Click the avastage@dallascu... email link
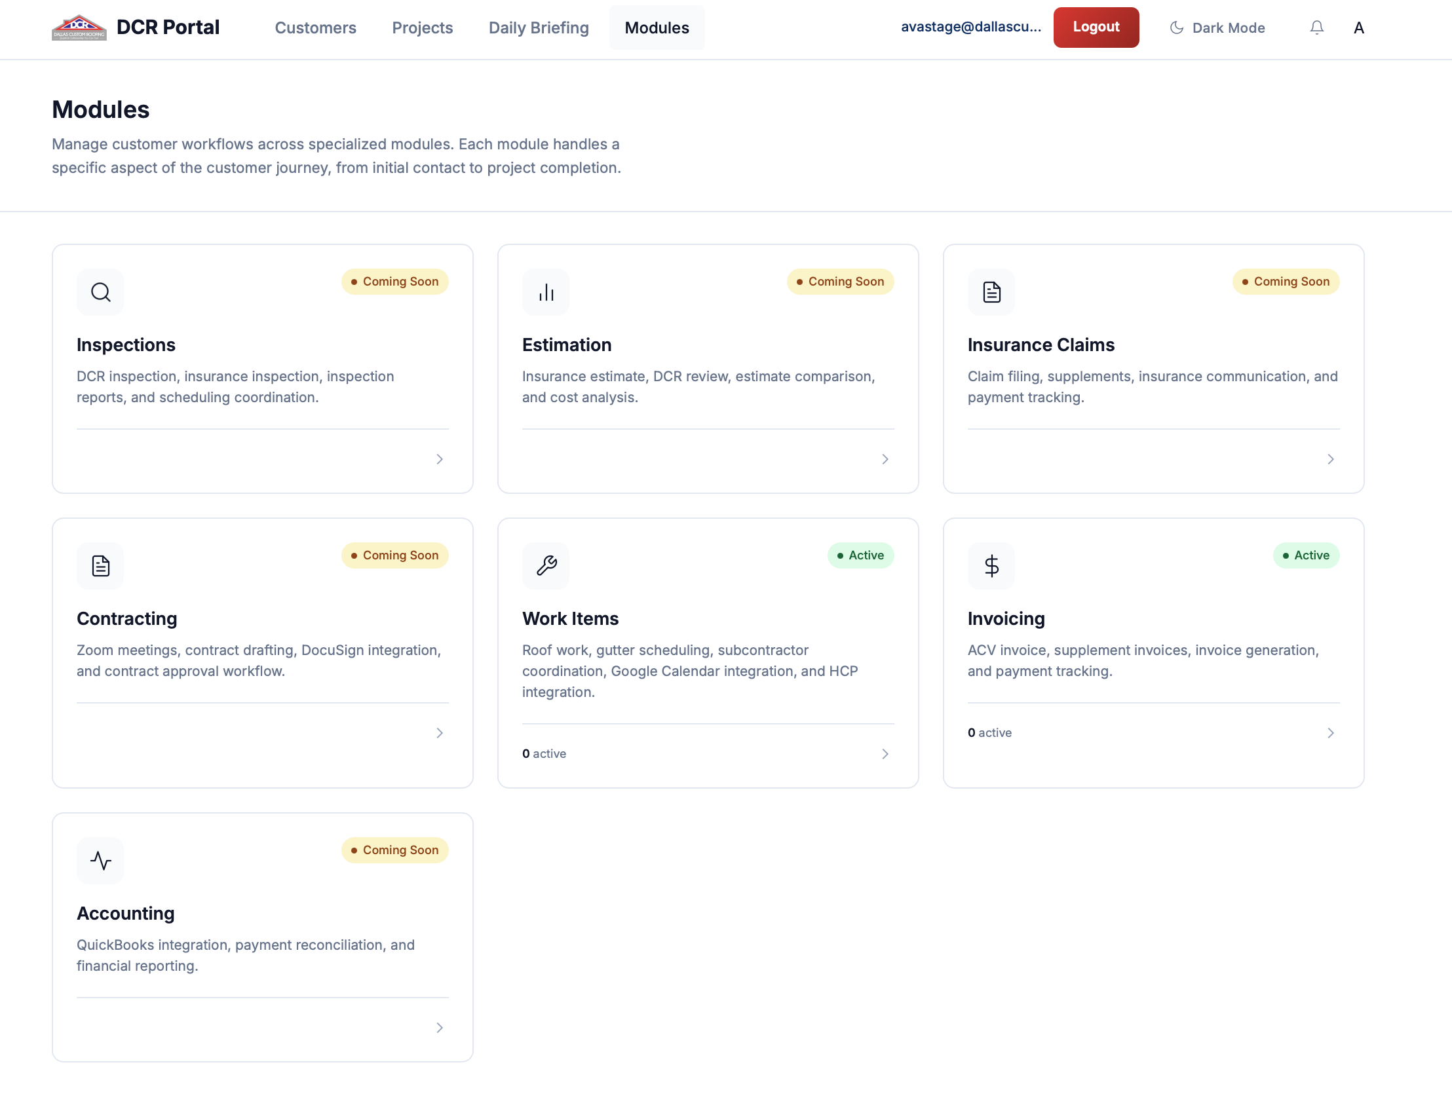The height and width of the screenshot is (1107, 1452). coord(971,27)
